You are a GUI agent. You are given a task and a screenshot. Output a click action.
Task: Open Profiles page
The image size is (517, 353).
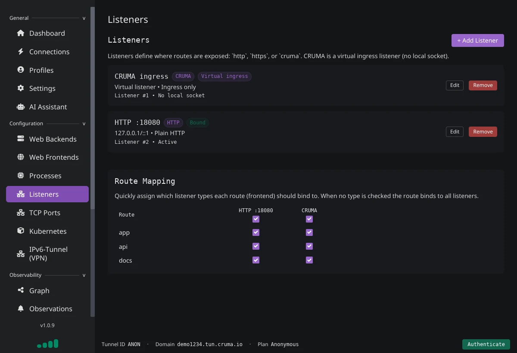point(47,70)
